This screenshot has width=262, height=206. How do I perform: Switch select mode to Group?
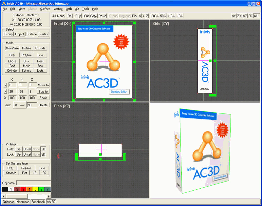9,34
